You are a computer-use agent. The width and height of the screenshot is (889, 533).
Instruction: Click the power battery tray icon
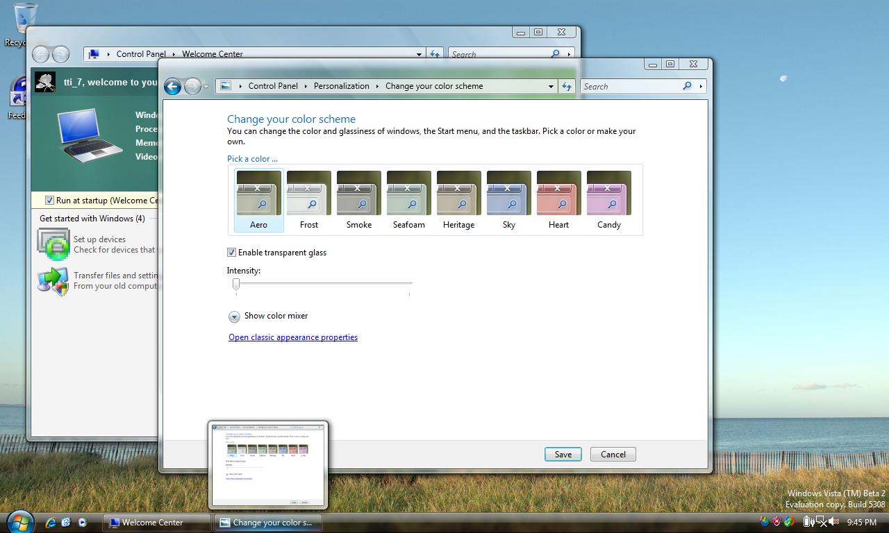tap(809, 522)
